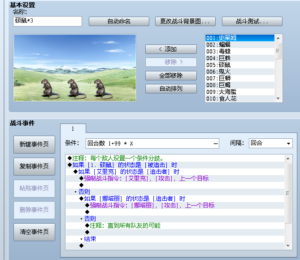Image resolution: width=300 pixels, height=260 pixels.
Task: Select the first 否则 line
Action: click(175, 192)
